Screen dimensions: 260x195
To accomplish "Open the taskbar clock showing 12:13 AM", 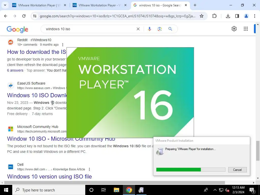I will [x=238, y=190].
